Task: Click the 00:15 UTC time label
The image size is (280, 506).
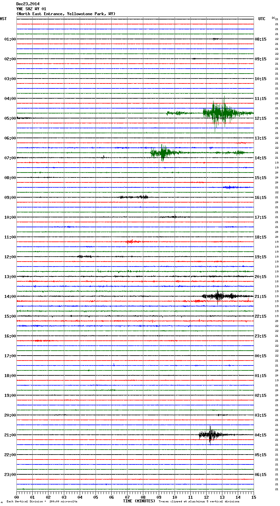Action: pyautogui.click(x=261, y=356)
